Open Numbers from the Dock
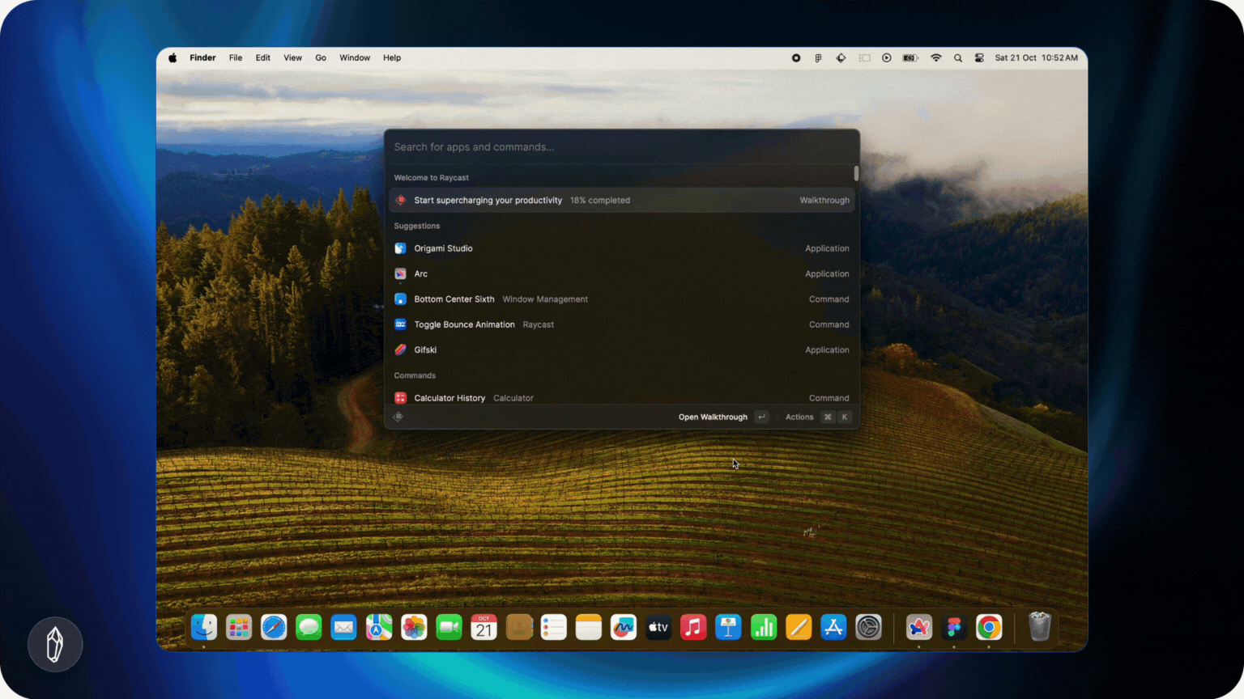The image size is (1244, 699). coord(764,627)
